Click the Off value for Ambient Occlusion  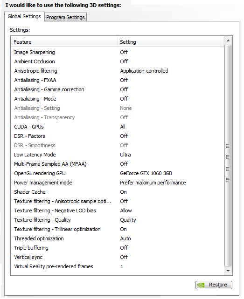point(124,61)
